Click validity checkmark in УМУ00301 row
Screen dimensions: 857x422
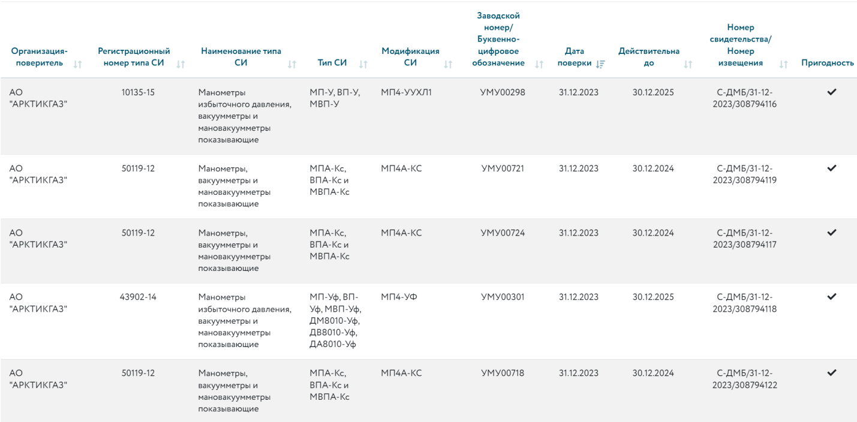(831, 296)
